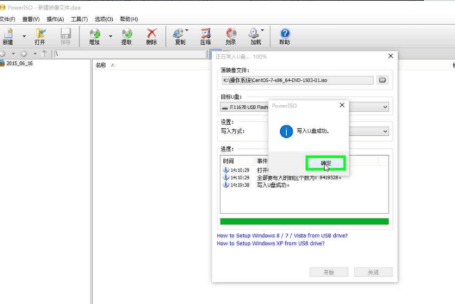The height and width of the screenshot is (304, 455).
Task: Open the 查看(V) menu
Action: [x=31, y=19]
